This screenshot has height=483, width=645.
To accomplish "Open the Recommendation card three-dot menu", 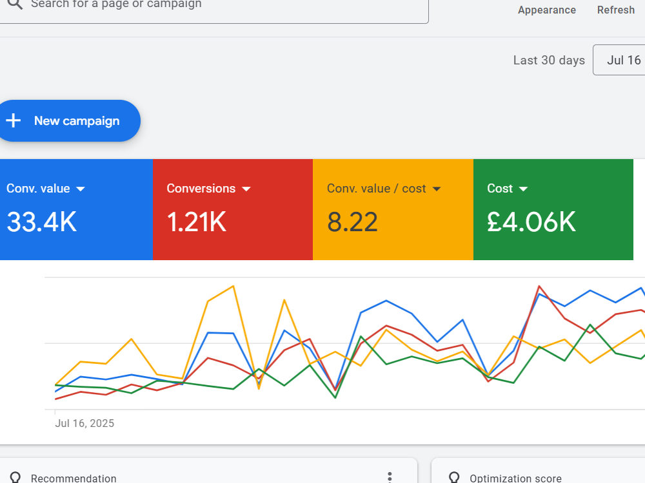I will [x=390, y=477].
